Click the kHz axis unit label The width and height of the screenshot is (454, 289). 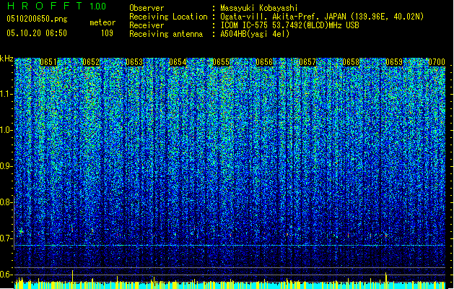[x=6, y=59]
